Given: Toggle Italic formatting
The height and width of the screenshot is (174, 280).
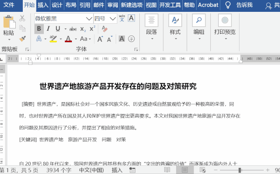Looking at the screenshot, I should (48, 29).
